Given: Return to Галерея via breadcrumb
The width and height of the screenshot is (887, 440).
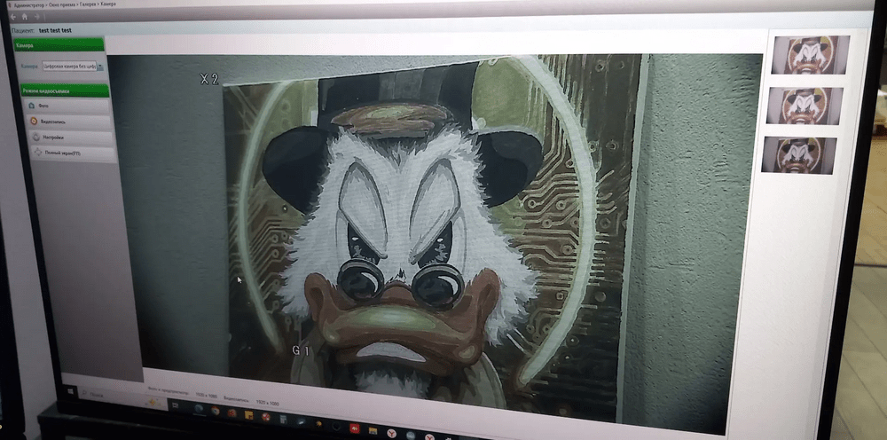Looking at the screenshot, I should 88,4.
